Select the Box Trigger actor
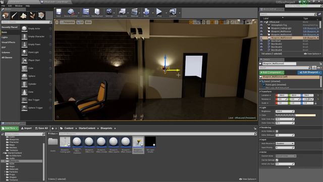 coord(36,100)
